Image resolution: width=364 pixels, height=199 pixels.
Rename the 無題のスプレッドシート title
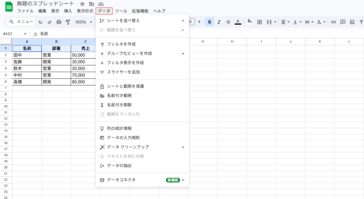pyautogui.click(x=45, y=4)
